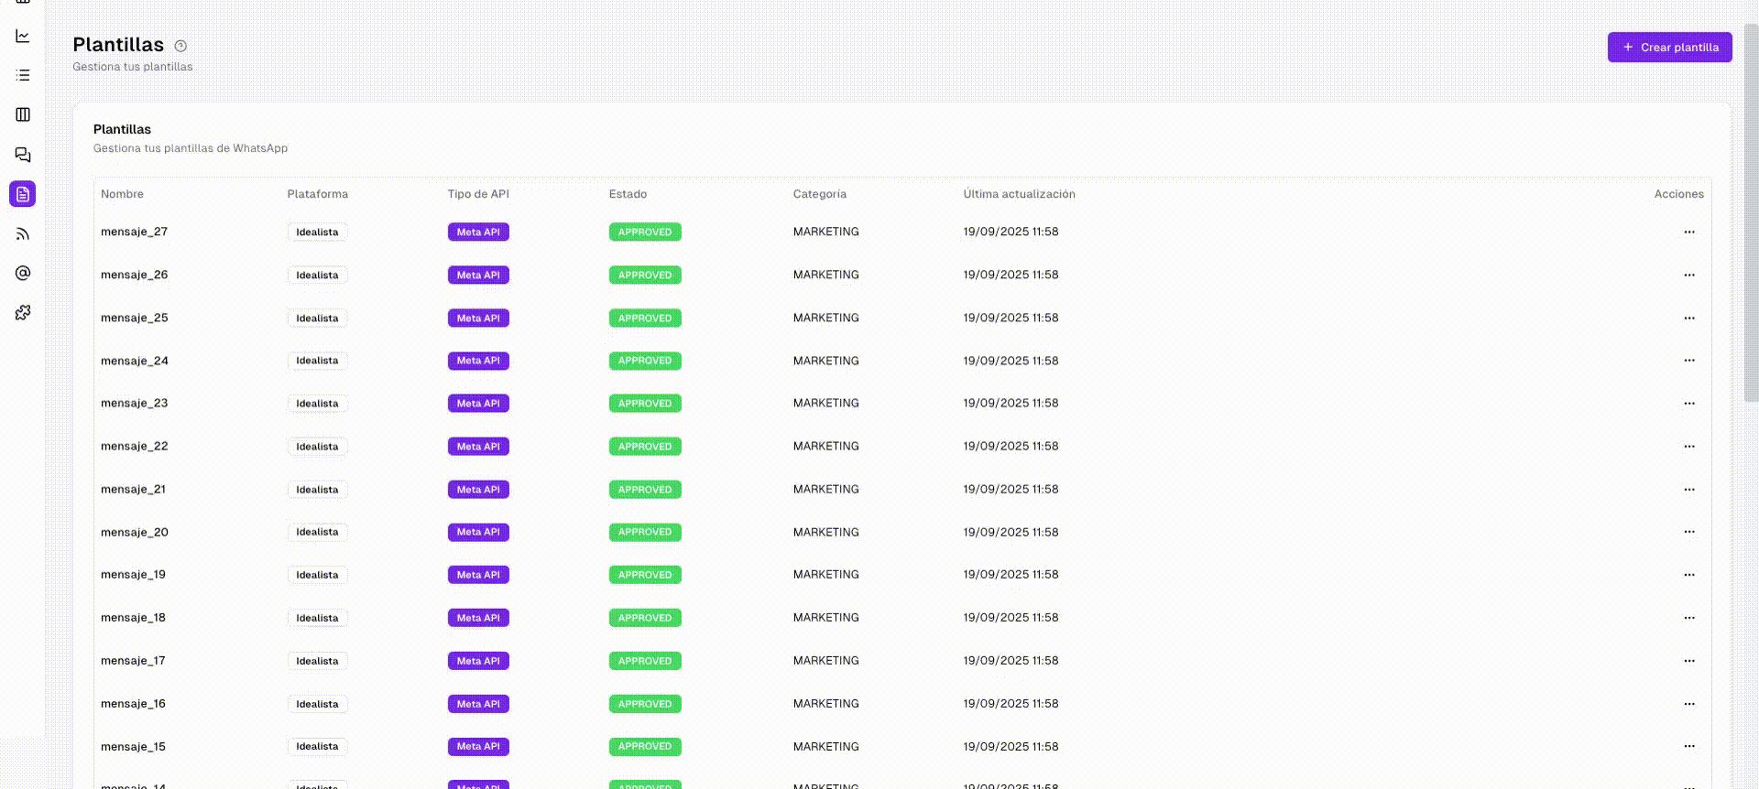Expand the three-dot menu for mensaje_20
The image size is (1759, 789).
coord(1688,532)
